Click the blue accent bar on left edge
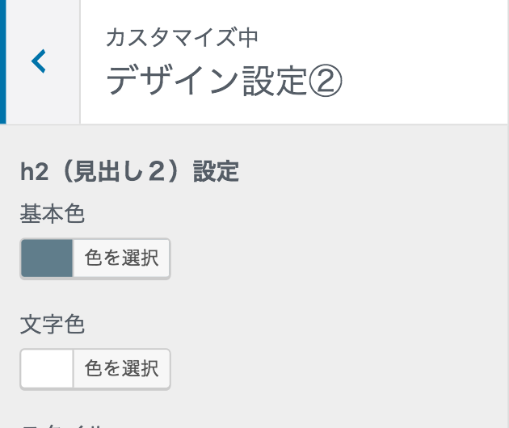The width and height of the screenshot is (509, 428). [3, 61]
